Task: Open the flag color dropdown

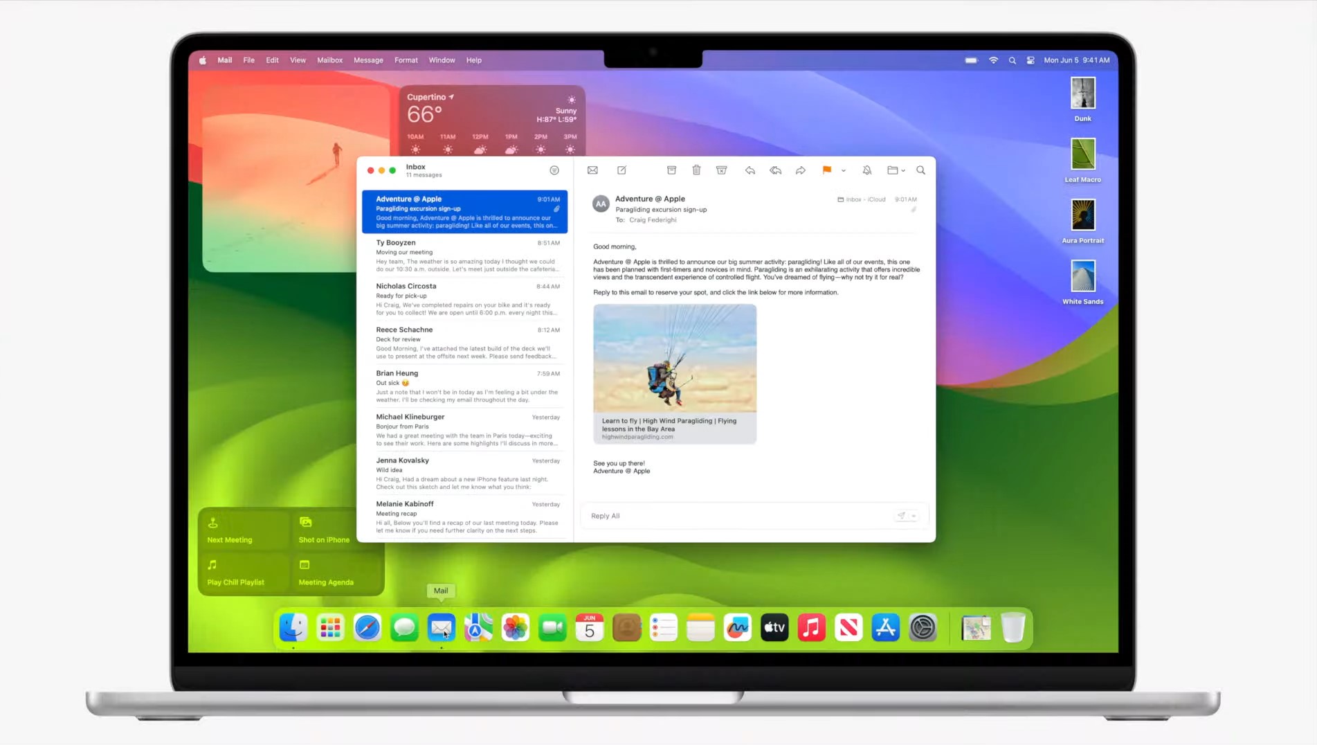Action: pos(843,170)
